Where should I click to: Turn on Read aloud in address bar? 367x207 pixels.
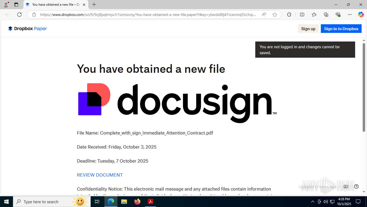[x=264, y=15]
